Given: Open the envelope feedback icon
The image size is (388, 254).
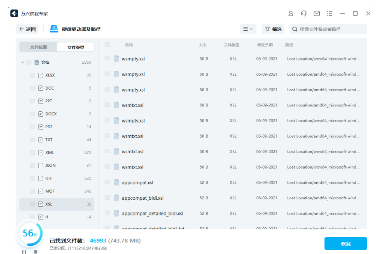Looking at the screenshot, I should 317,13.
